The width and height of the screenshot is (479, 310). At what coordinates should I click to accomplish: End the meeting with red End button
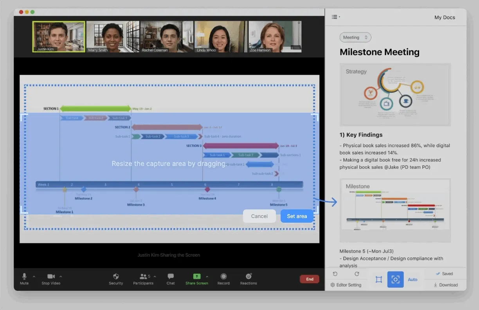click(310, 279)
